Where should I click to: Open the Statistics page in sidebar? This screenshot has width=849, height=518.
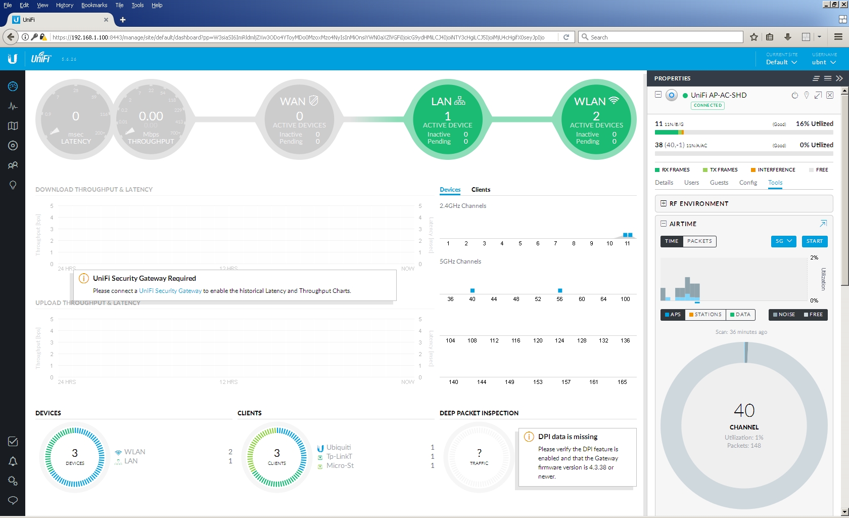point(13,106)
